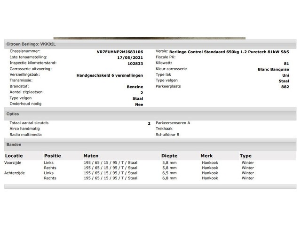Click the Parkeerplaats value 882
The height and width of the screenshot is (226, 301).
coord(285,87)
